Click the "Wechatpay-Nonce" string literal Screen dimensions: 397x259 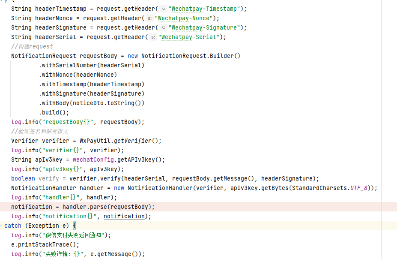[x=184, y=18]
